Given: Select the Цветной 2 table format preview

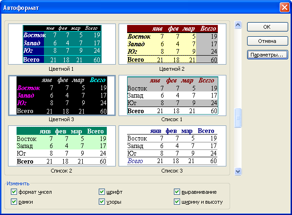Looking at the screenshot, I should pyautogui.click(x=172, y=44).
